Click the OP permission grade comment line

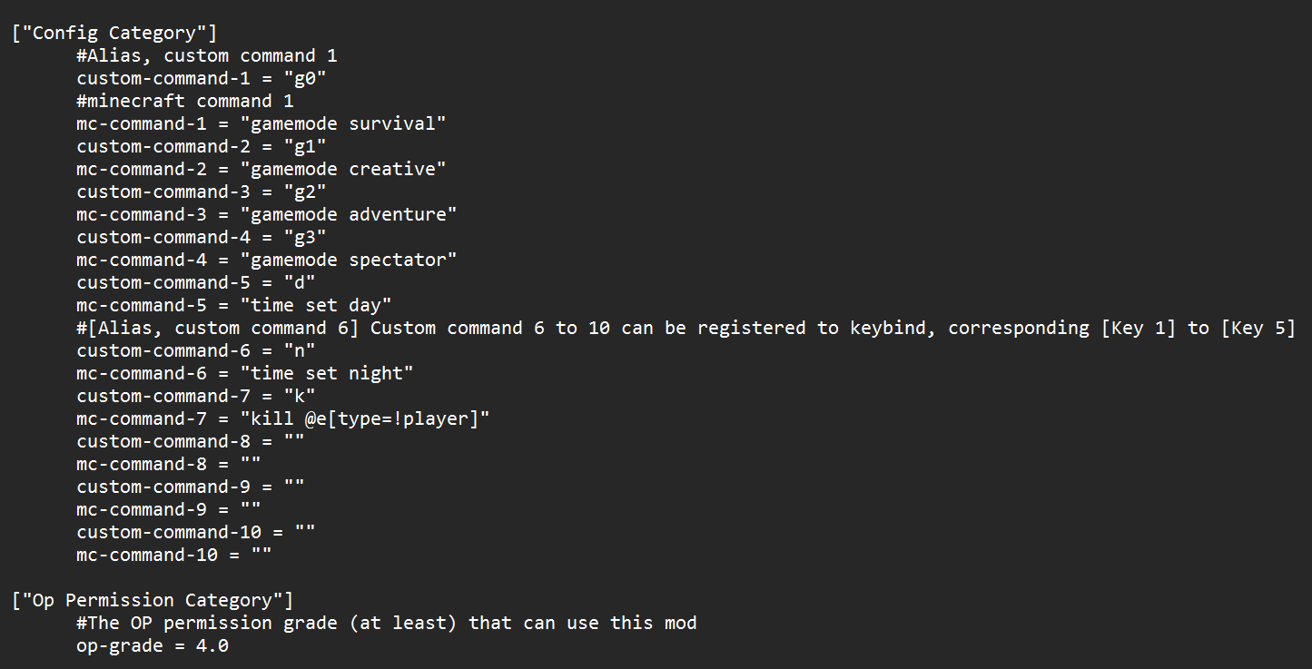click(387, 624)
